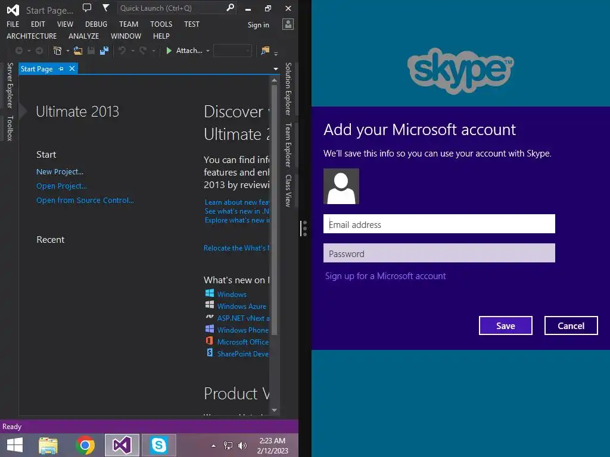610x457 pixels.
Task: Launch Google Chrome from the taskbar
Action: tap(85, 445)
